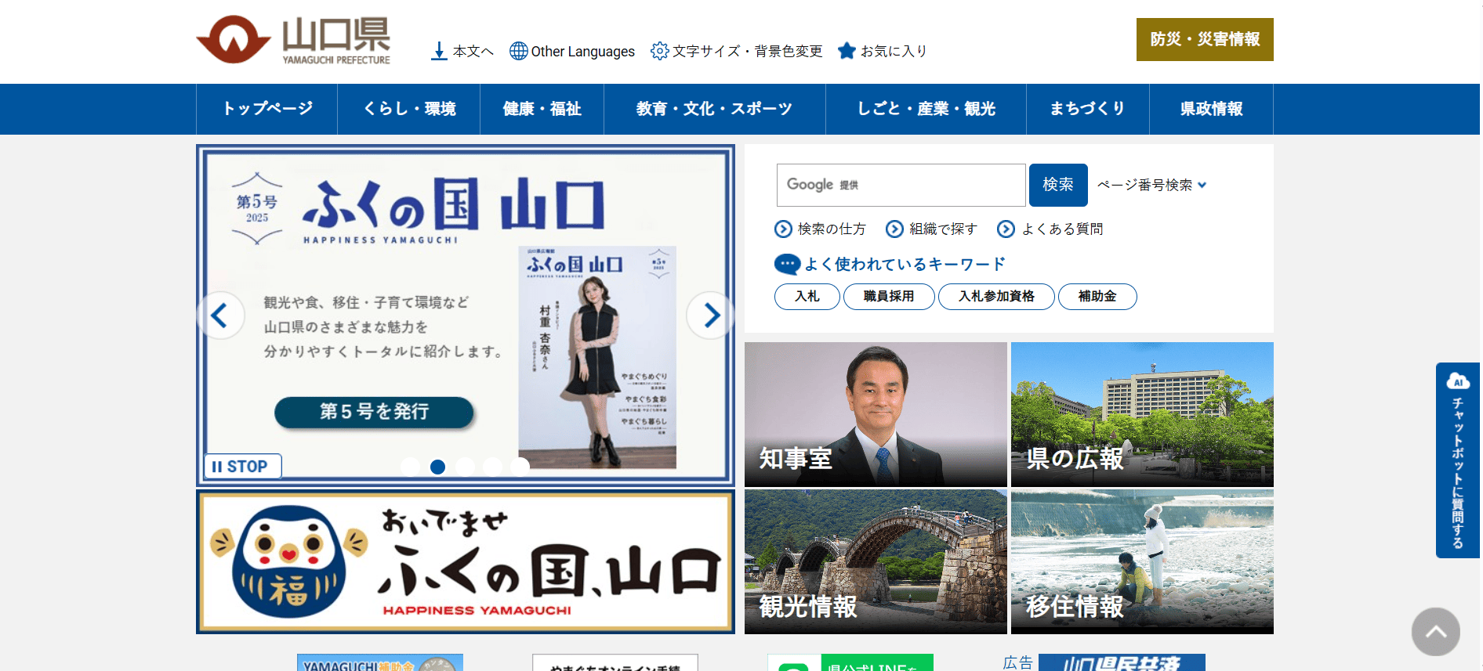Open 文字サイズ・背景色変更 settings
The image size is (1483, 671).
[737, 51]
